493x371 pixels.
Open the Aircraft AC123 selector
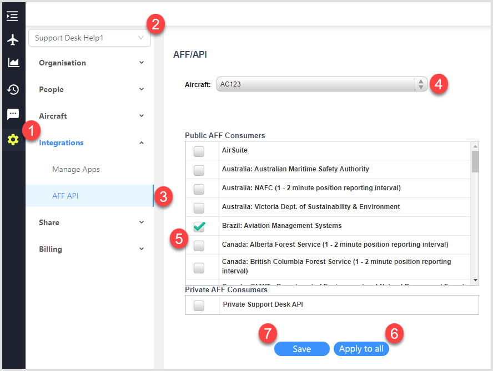click(321, 84)
